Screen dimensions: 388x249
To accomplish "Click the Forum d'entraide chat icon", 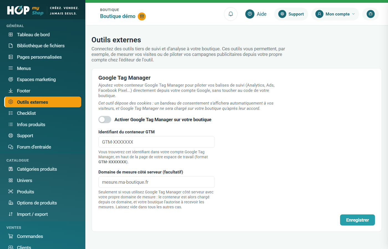I will [11, 147].
